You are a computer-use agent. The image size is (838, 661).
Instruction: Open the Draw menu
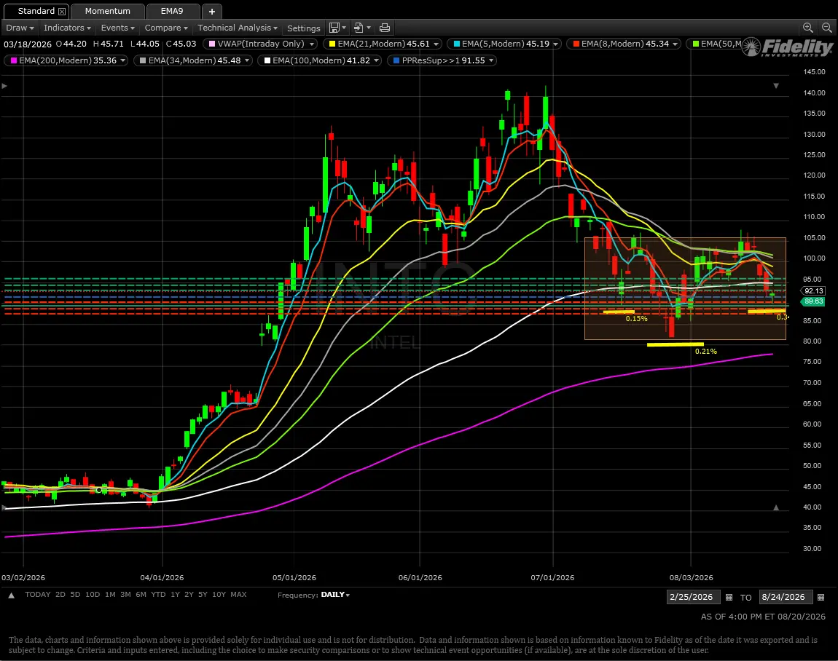(x=20, y=28)
